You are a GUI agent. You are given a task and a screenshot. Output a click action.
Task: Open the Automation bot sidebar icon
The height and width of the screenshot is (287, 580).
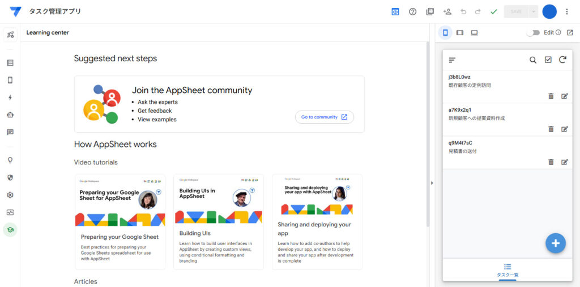tap(10, 115)
